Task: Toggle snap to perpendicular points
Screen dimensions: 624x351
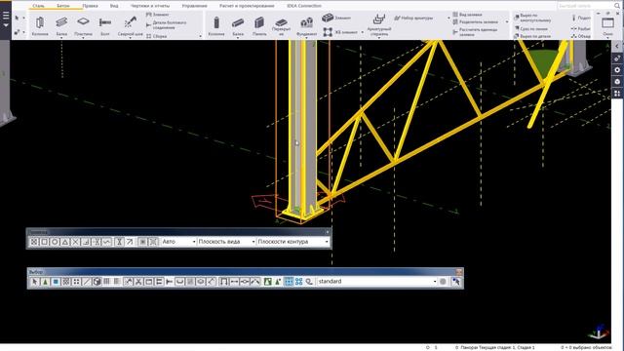Action: pos(86,242)
